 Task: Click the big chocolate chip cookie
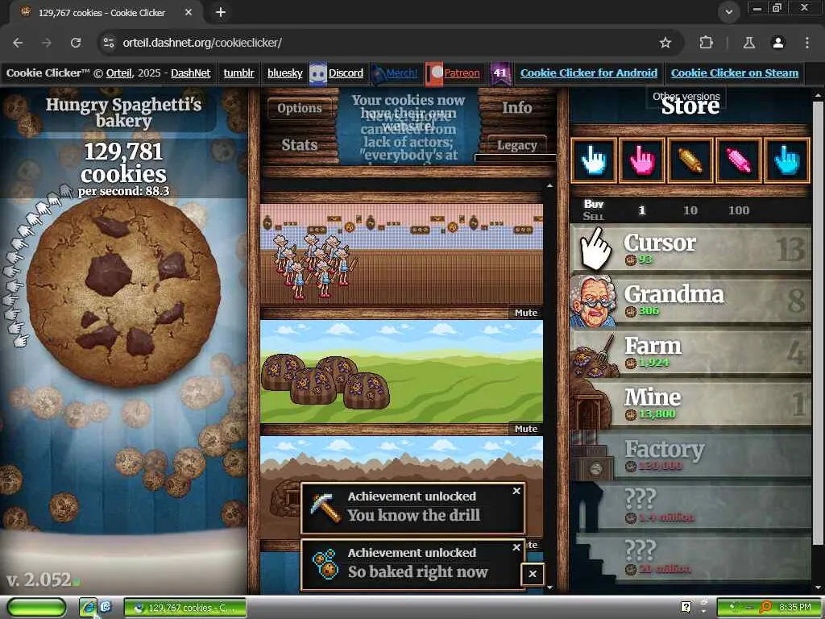tap(123, 292)
